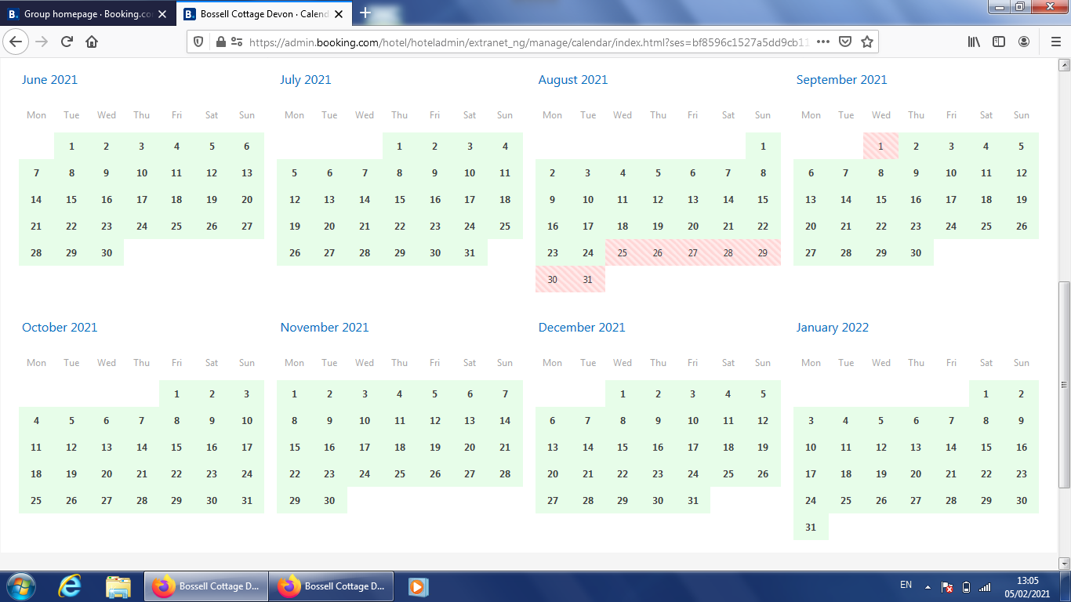Show hidden system tray icons arrow
The image size is (1071, 602).
tap(928, 586)
